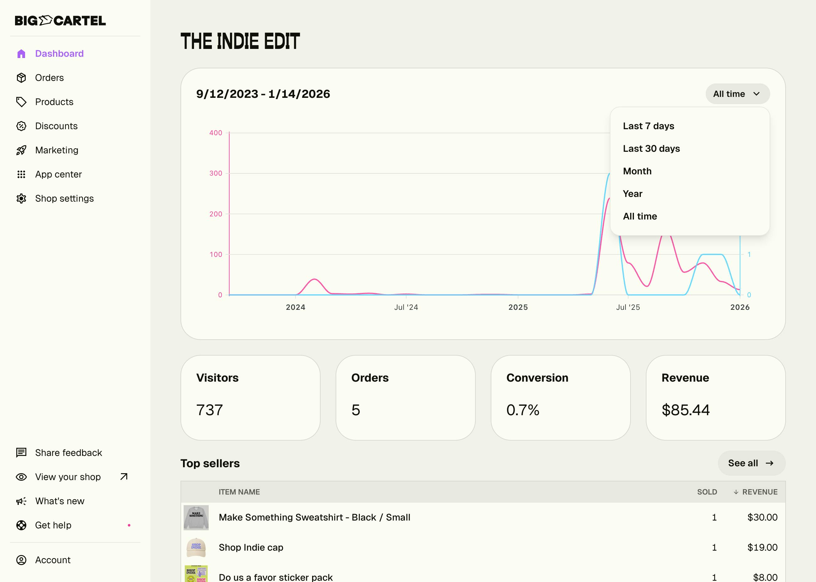Click the Products tag icon
This screenshot has width=816, height=582.
click(x=21, y=102)
